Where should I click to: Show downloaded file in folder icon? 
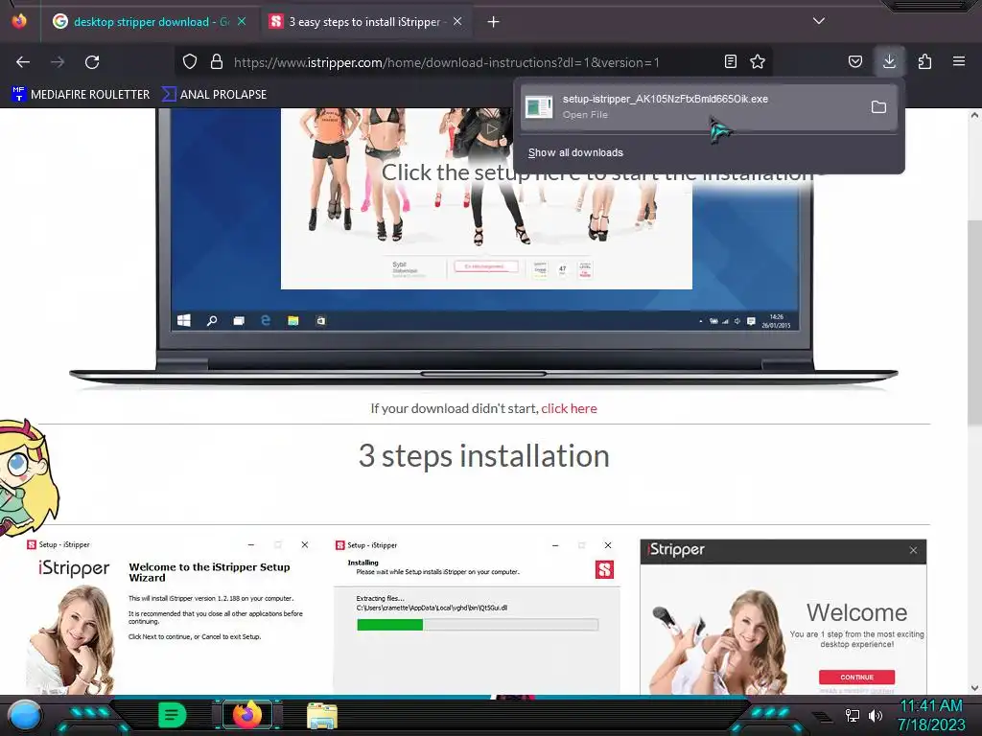(878, 107)
